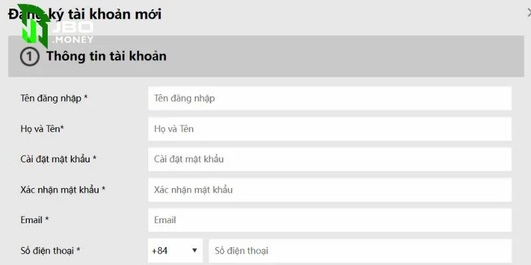The image size is (531, 265).
Task: Click the "Cài đặt mật khẩu *" label
Action: (x=58, y=159)
